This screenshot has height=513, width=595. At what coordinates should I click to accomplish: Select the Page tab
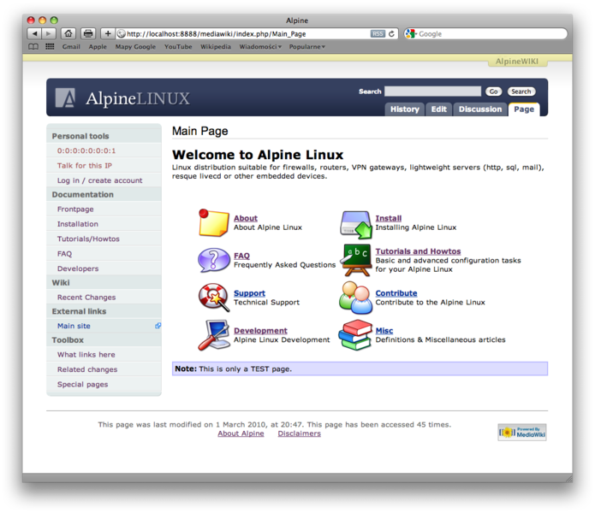pos(524,109)
